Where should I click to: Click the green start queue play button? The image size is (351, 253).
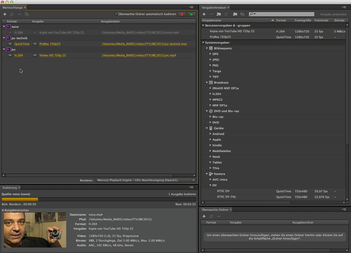click(x=191, y=14)
